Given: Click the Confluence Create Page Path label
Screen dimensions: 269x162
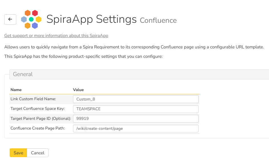Looking at the screenshot, I should [x=38, y=128].
